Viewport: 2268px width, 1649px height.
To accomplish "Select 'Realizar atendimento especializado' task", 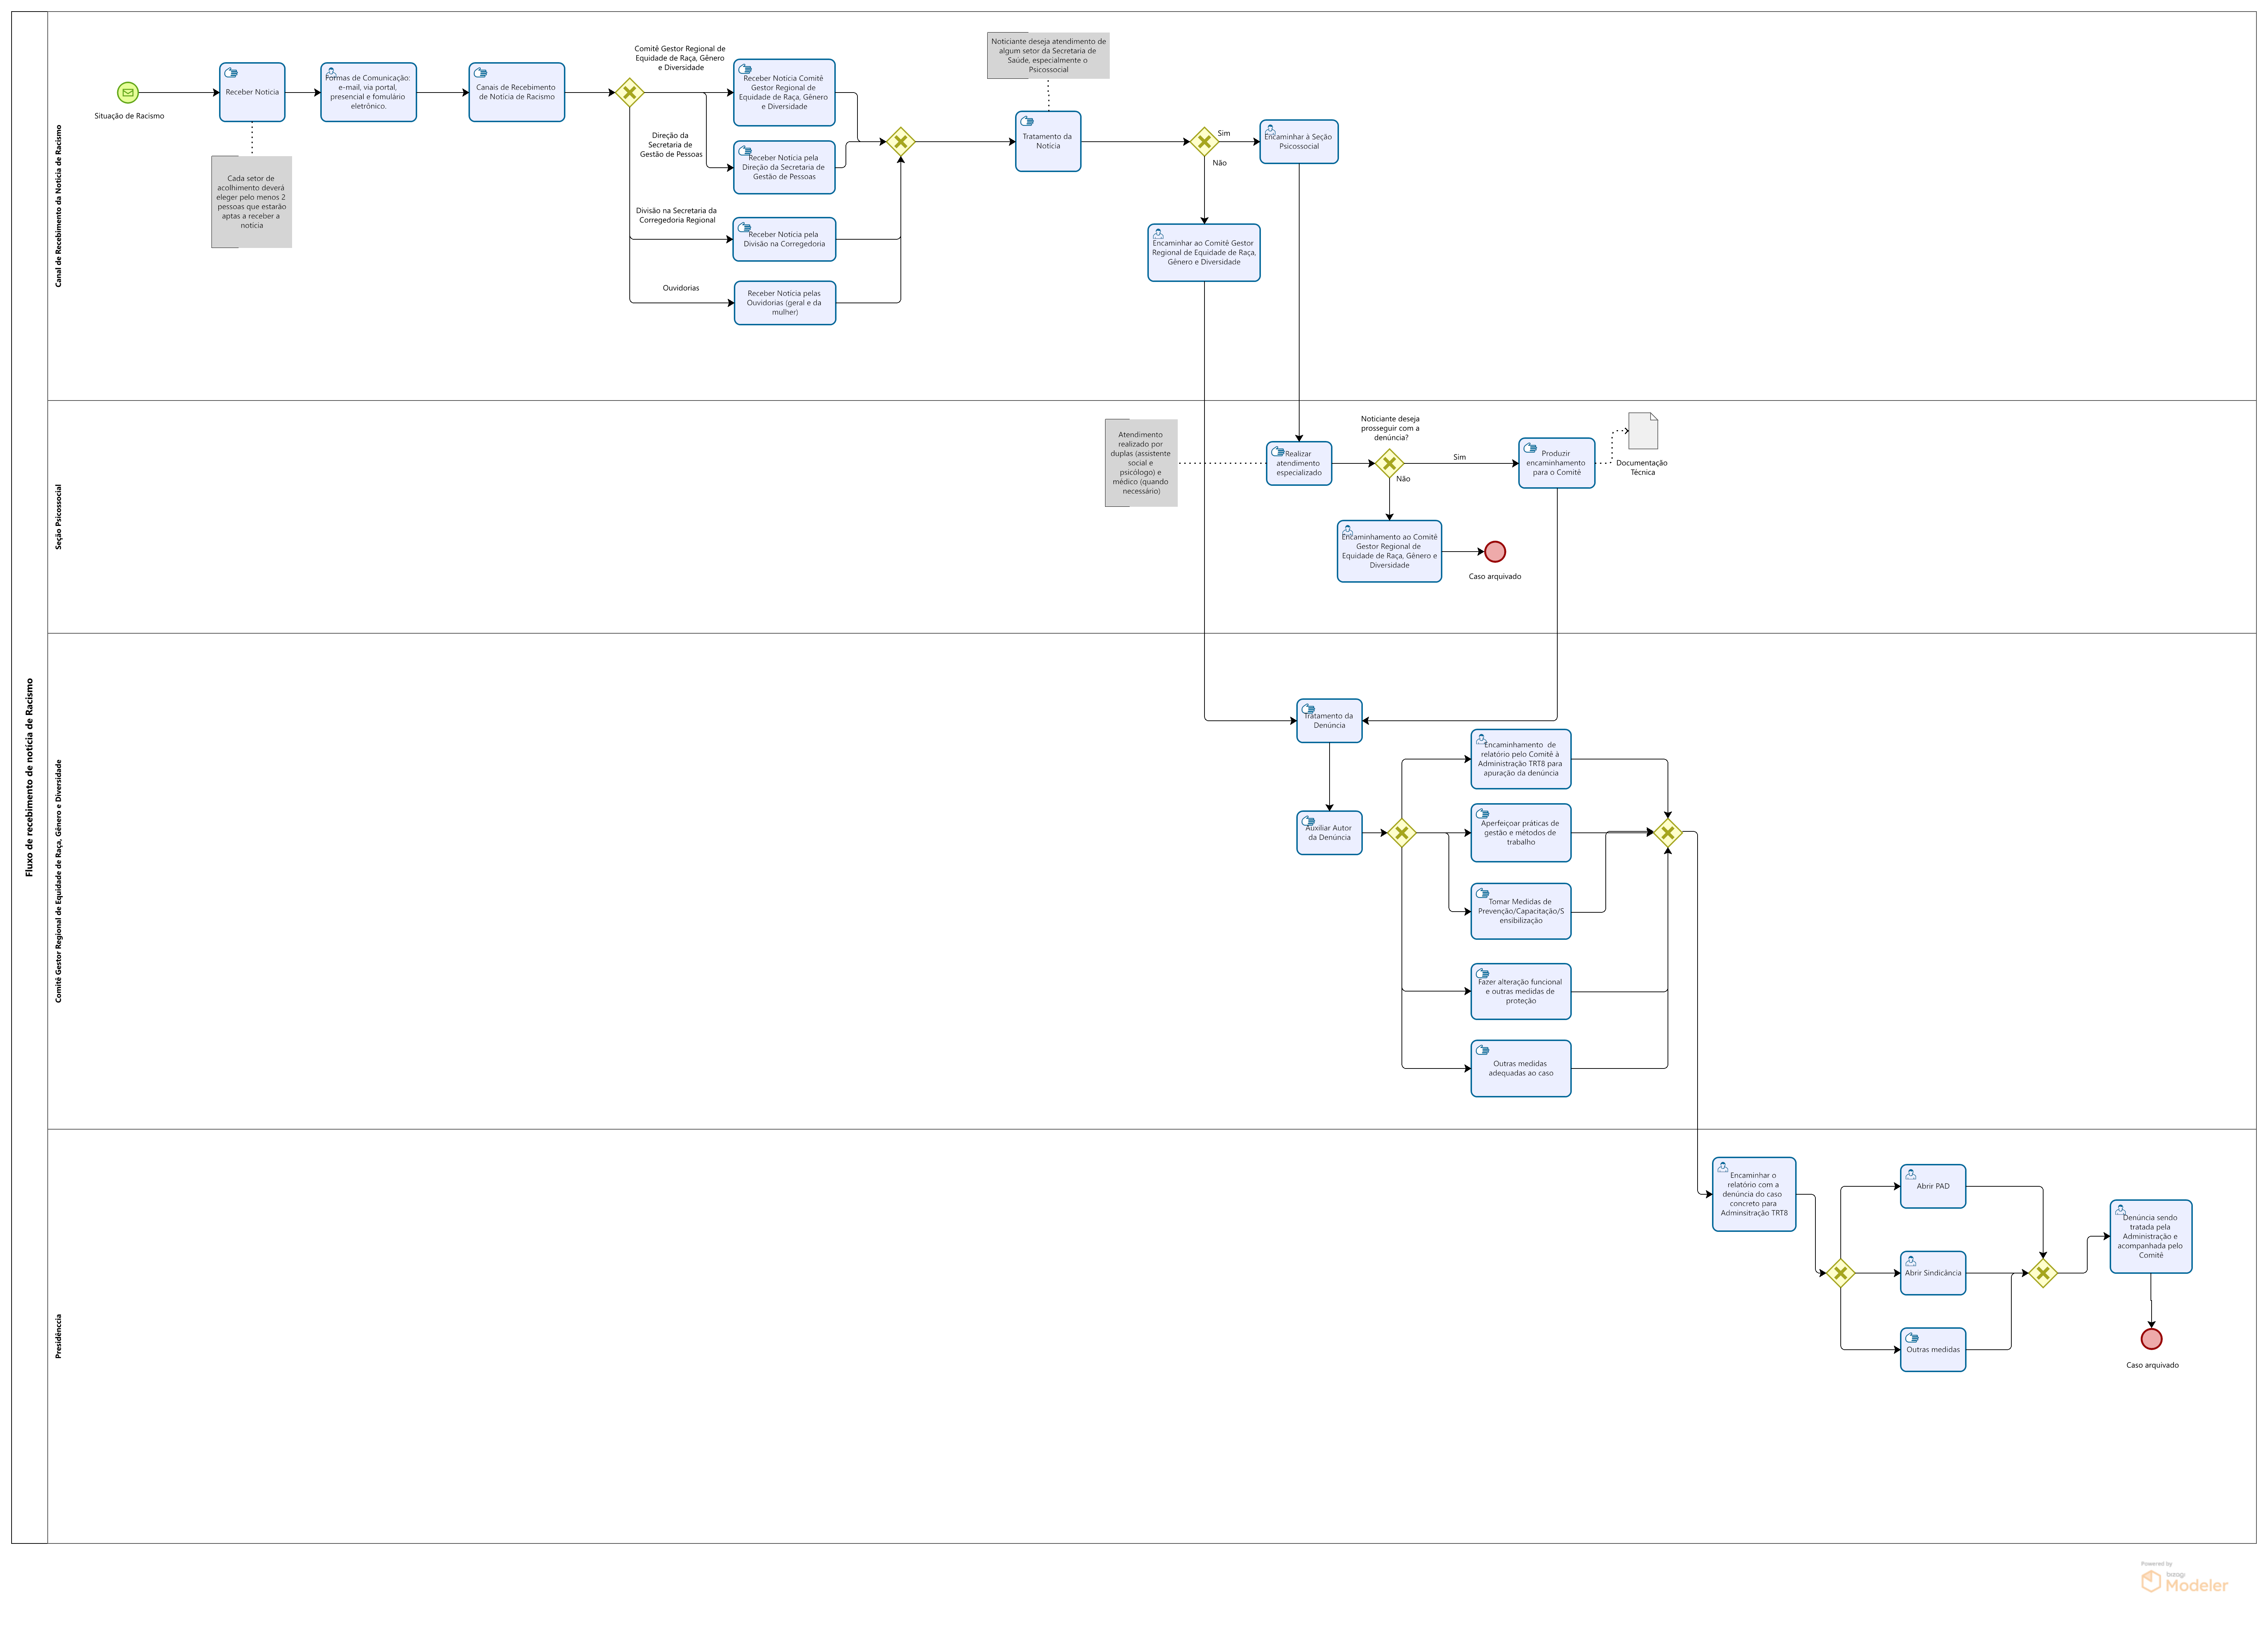I will tap(1298, 463).
